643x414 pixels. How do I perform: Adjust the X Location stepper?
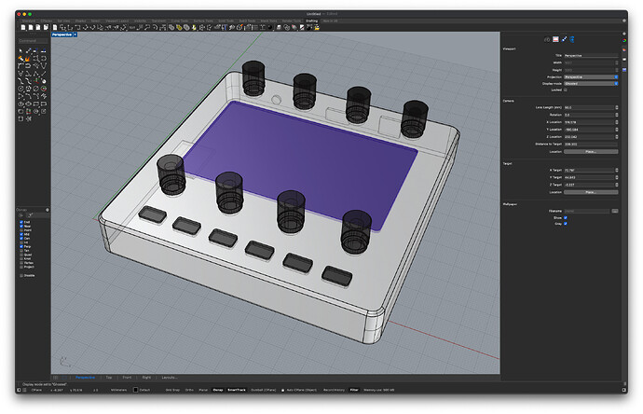pos(616,122)
